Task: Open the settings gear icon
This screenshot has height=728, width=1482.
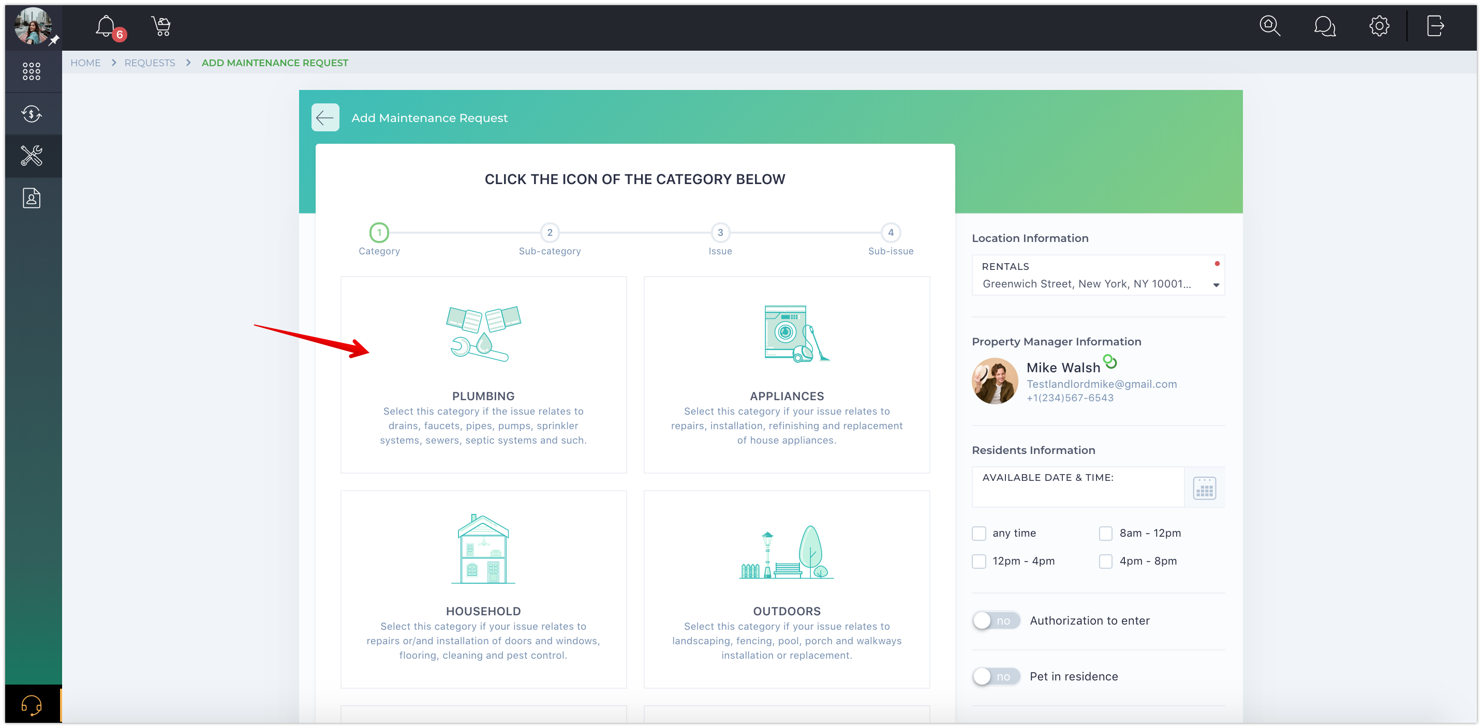Action: [x=1379, y=26]
